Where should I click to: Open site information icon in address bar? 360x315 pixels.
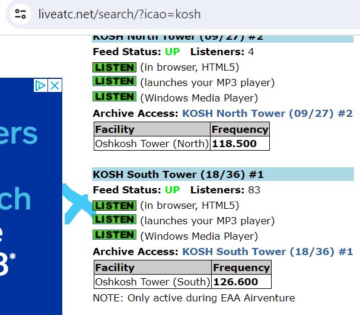(20, 14)
